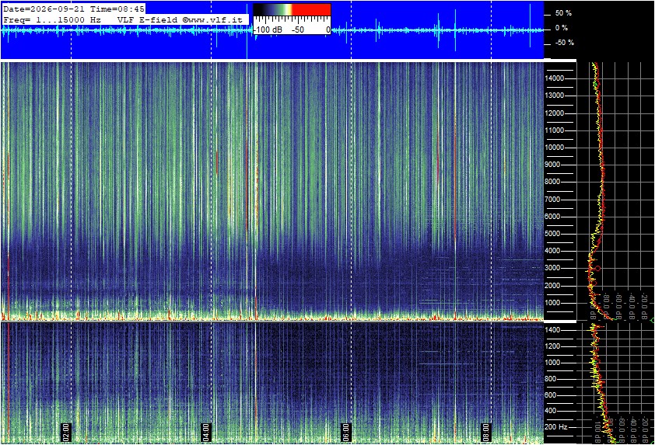655x445 pixels.
Task: Click the -50 color scale label
Action: pyautogui.click(x=297, y=30)
